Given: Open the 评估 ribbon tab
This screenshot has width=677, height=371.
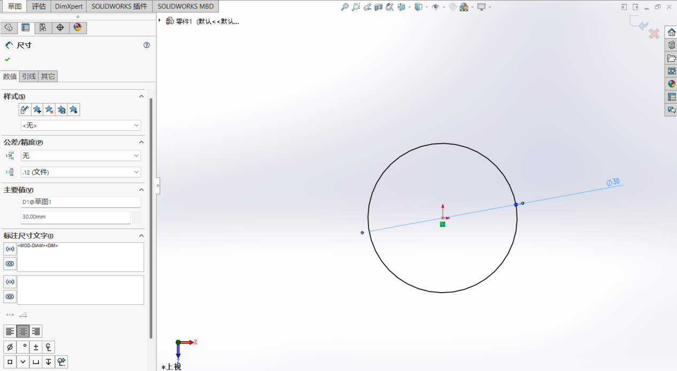Looking at the screenshot, I should tap(39, 6).
